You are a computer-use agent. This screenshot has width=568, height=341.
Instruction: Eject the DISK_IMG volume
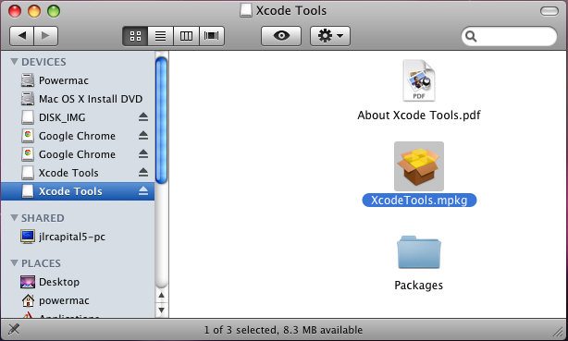143,117
